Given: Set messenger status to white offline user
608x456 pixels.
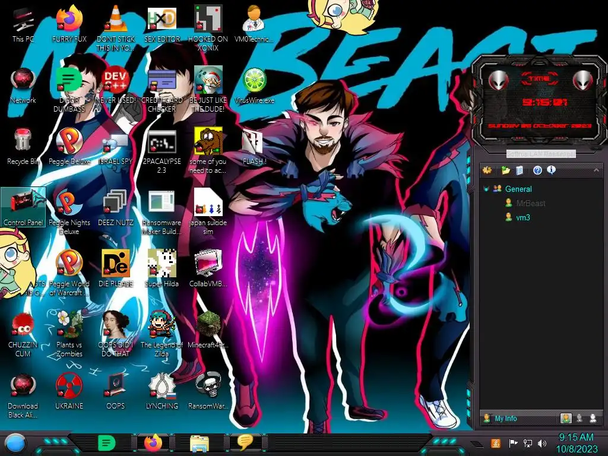Looking at the screenshot, I should [593, 418].
